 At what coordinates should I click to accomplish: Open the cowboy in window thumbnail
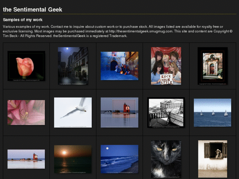(213, 159)
